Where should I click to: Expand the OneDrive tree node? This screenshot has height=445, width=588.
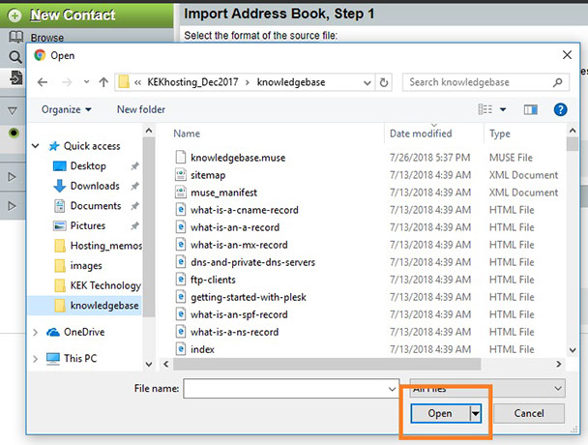click(x=37, y=332)
